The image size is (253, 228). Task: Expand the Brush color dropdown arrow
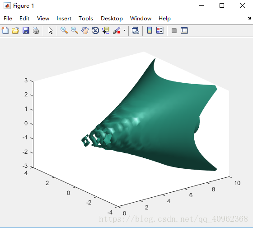[x=124, y=30]
